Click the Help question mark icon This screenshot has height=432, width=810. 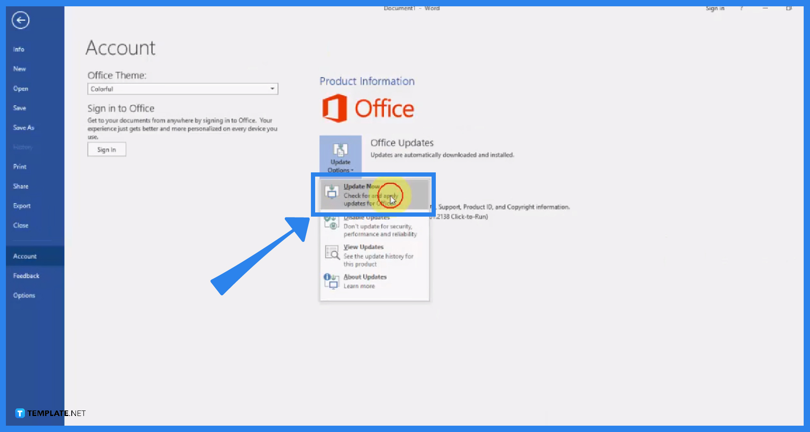[x=741, y=8]
